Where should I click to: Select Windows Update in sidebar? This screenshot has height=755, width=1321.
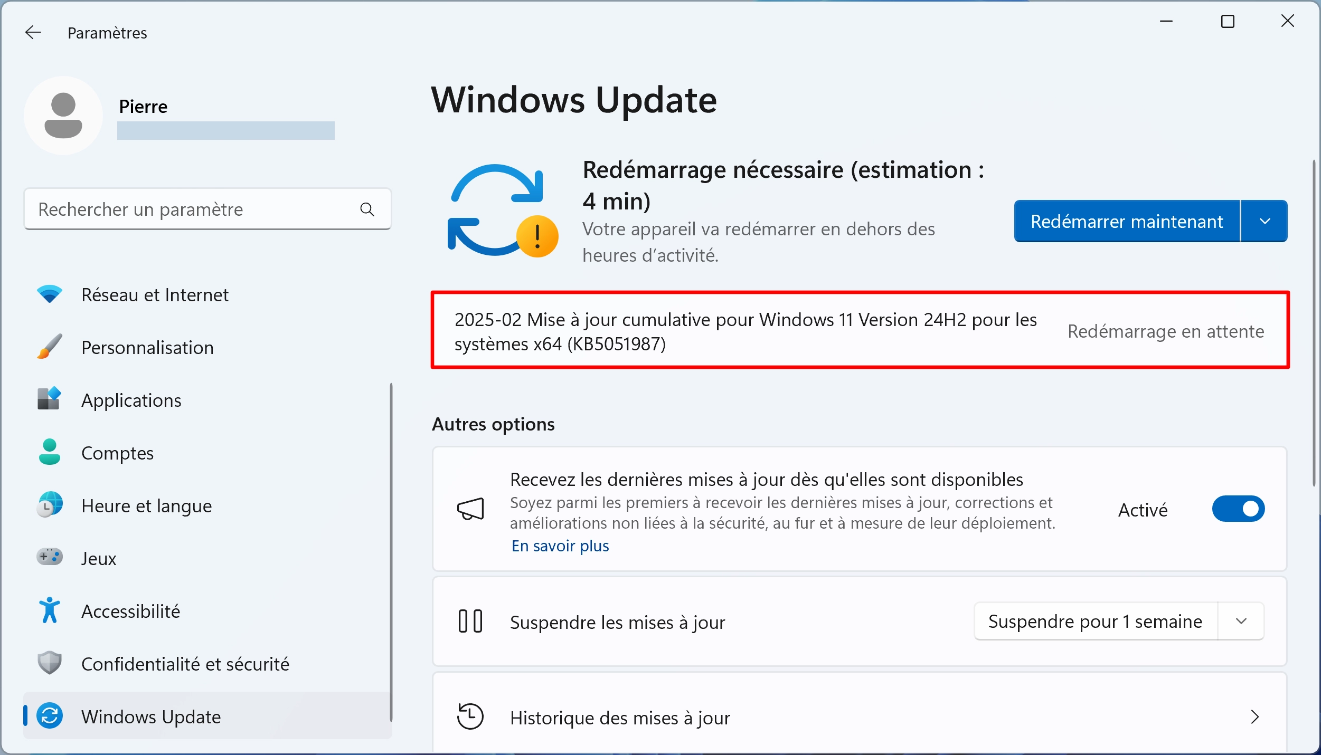tap(207, 716)
